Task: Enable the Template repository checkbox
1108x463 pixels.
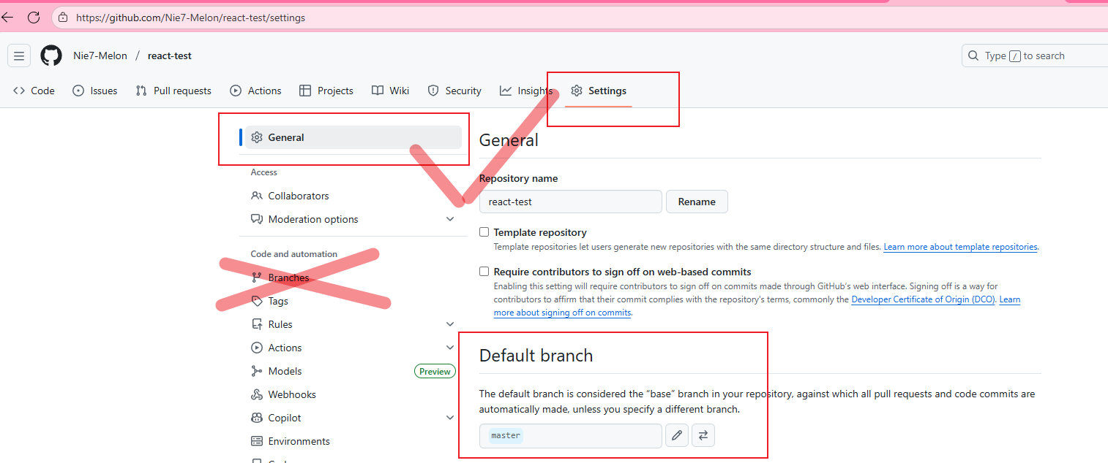Action: pyautogui.click(x=484, y=232)
